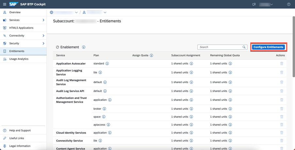Expand the Services submenu chevron
This screenshot has width=295, height=150.
[x=43, y=20]
